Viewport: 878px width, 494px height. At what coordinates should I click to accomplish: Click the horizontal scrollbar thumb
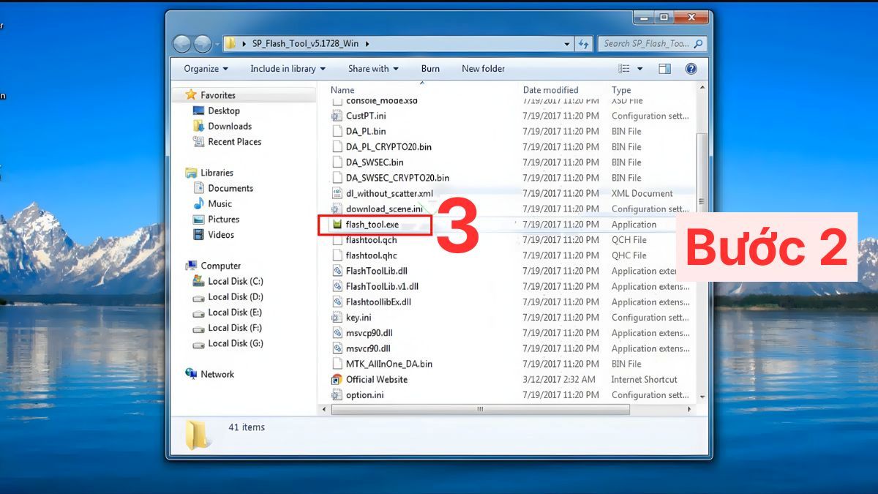tap(481, 409)
